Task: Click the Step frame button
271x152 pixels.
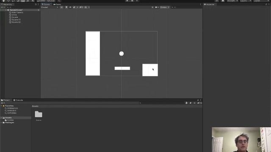Action: (137, 1)
